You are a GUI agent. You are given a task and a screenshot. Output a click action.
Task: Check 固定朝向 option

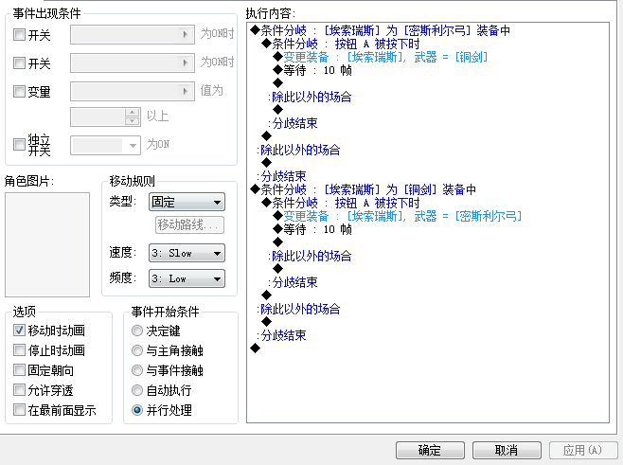(x=19, y=370)
